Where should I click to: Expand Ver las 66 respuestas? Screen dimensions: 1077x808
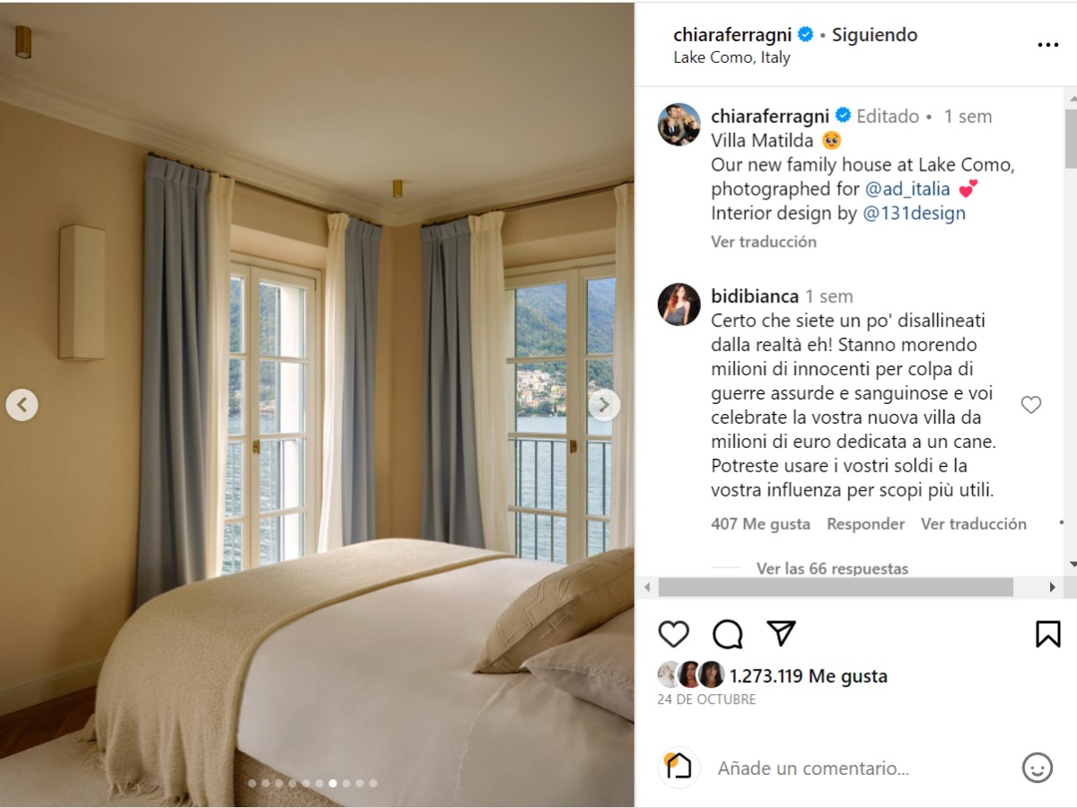click(x=832, y=568)
